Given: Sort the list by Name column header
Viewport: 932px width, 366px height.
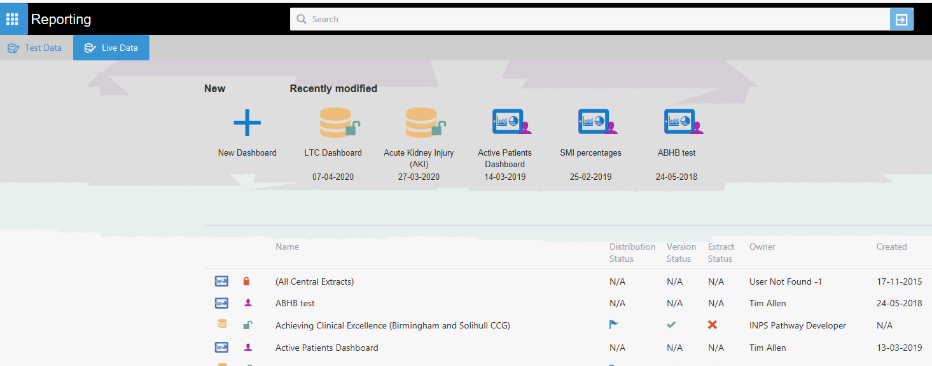Looking at the screenshot, I should click(x=287, y=247).
